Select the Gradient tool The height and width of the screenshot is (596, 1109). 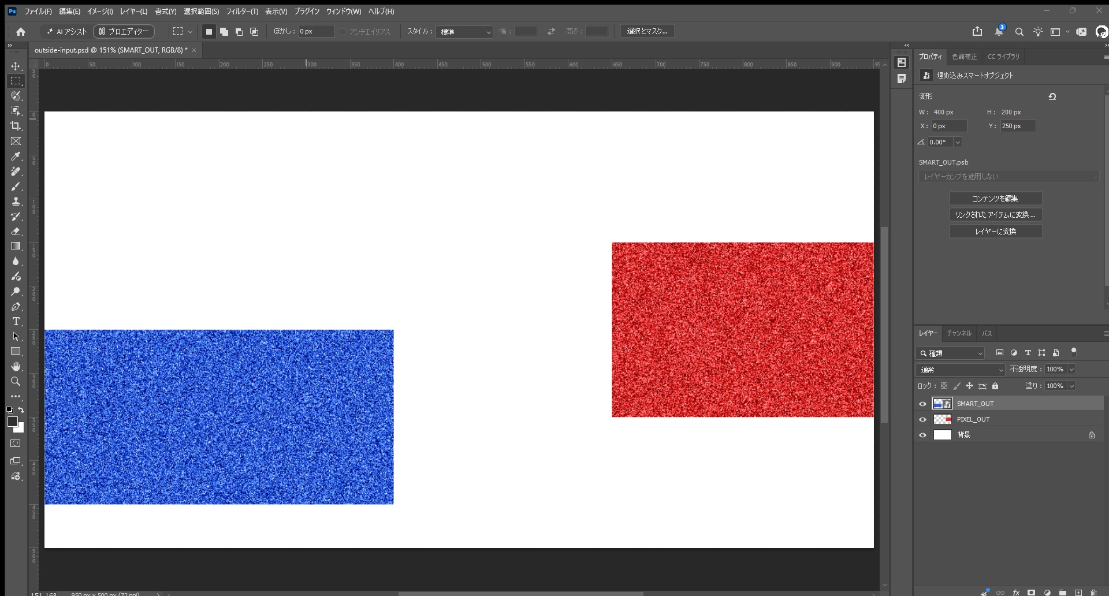[x=16, y=246]
